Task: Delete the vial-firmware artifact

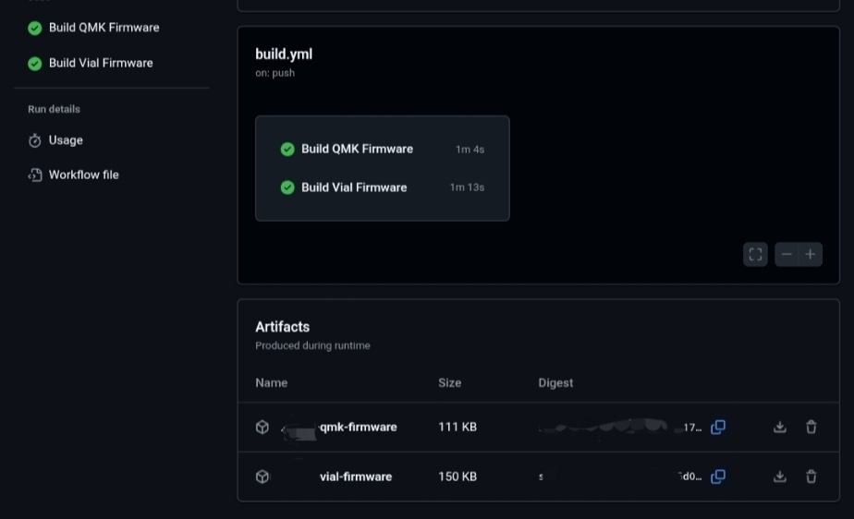Action: [811, 477]
